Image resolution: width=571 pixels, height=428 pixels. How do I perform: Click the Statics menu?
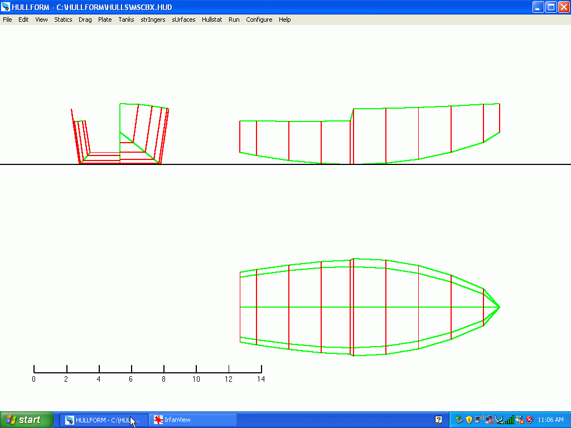(63, 20)
